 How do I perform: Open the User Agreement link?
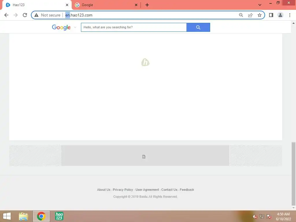[147, 190]
